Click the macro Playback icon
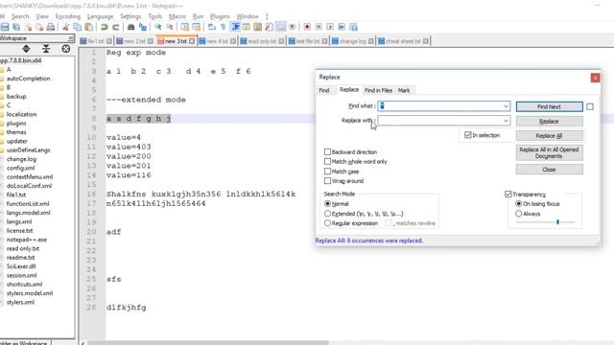614x345 pixels. 330,27
